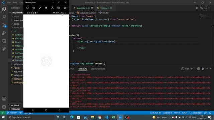The width and height of the screenshot is (214, 120).
Task: Split the terminal panel
Action: coord(198,69)
